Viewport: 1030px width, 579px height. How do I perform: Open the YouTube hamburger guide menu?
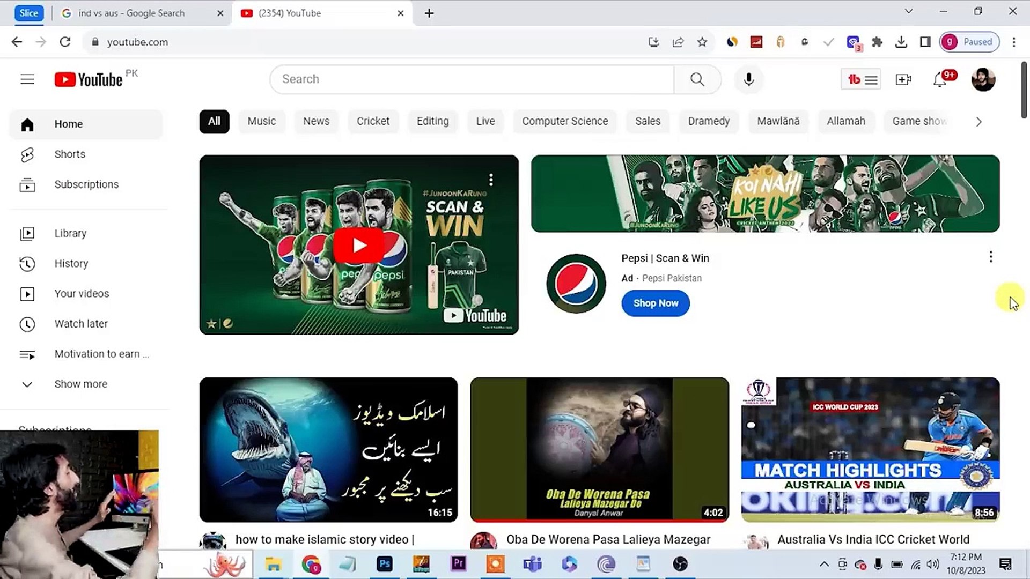[x=27, y=79]
